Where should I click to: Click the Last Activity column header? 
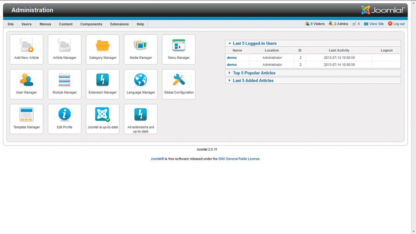tap(339, 50)
